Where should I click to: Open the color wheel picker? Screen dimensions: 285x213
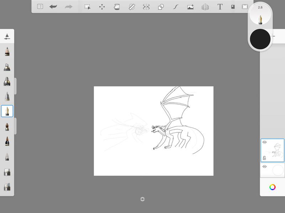coord(272,187)
